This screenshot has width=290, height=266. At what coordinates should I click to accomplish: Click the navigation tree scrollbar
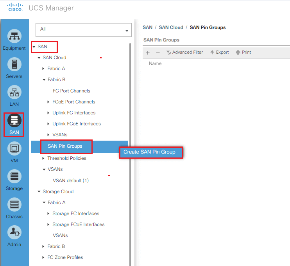point(130,154)
